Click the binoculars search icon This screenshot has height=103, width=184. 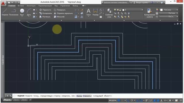tap(131, 3)
